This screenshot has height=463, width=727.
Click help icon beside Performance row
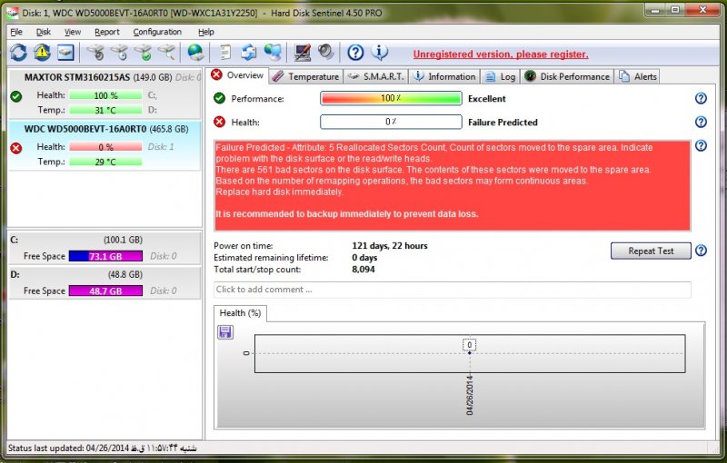tap(701, 98)
